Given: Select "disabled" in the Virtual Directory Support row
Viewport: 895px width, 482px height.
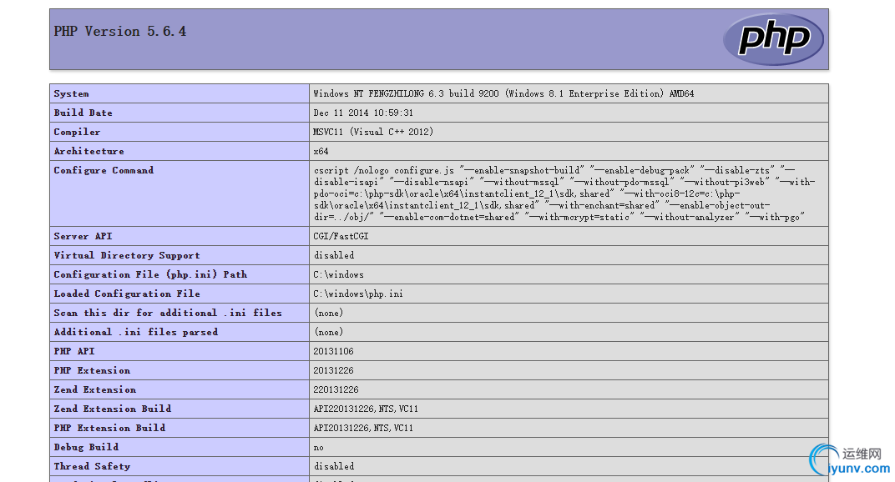Looking at the screenshot, I should [x=334, y=255].
